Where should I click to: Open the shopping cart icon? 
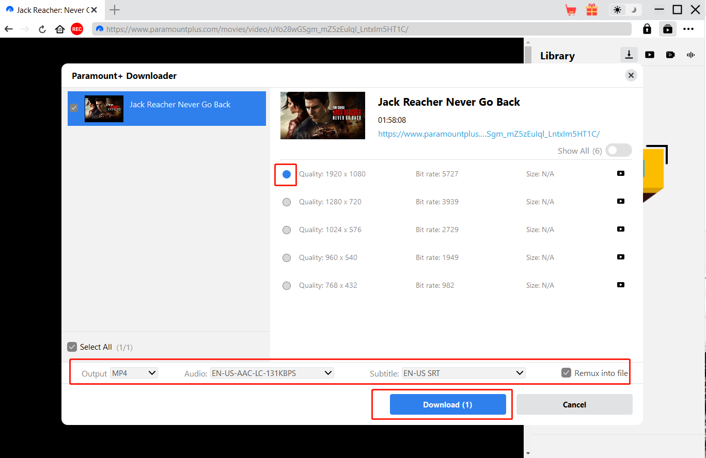pyautogui.click(x=571, y=10)
